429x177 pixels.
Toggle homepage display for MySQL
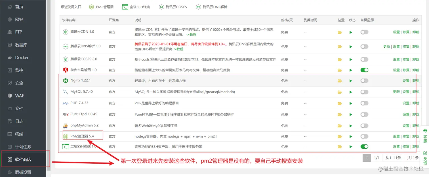[x=364, y=92]
